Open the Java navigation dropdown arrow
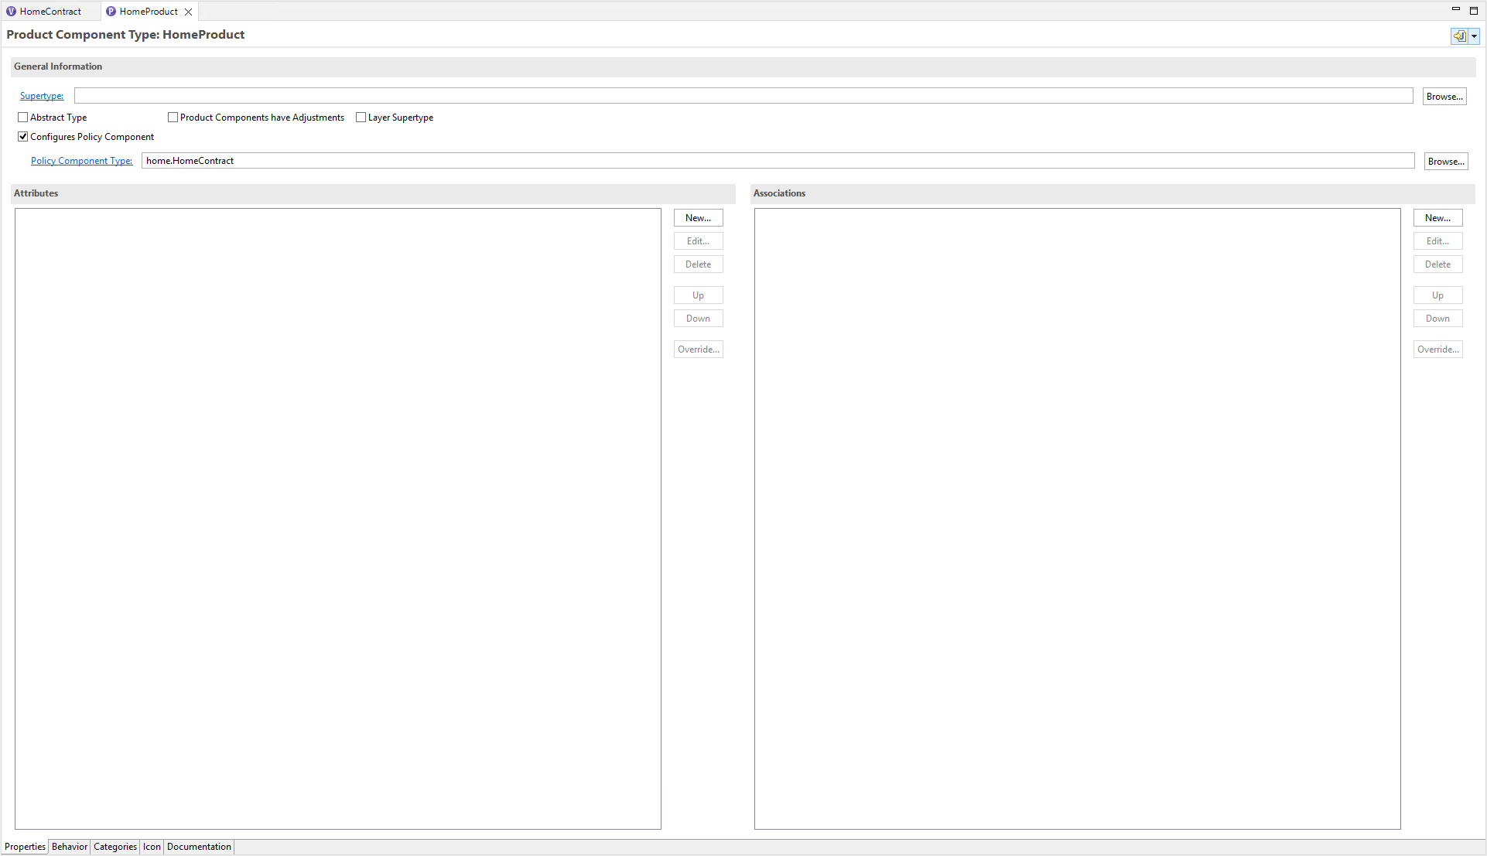 tap(1475, 36)
